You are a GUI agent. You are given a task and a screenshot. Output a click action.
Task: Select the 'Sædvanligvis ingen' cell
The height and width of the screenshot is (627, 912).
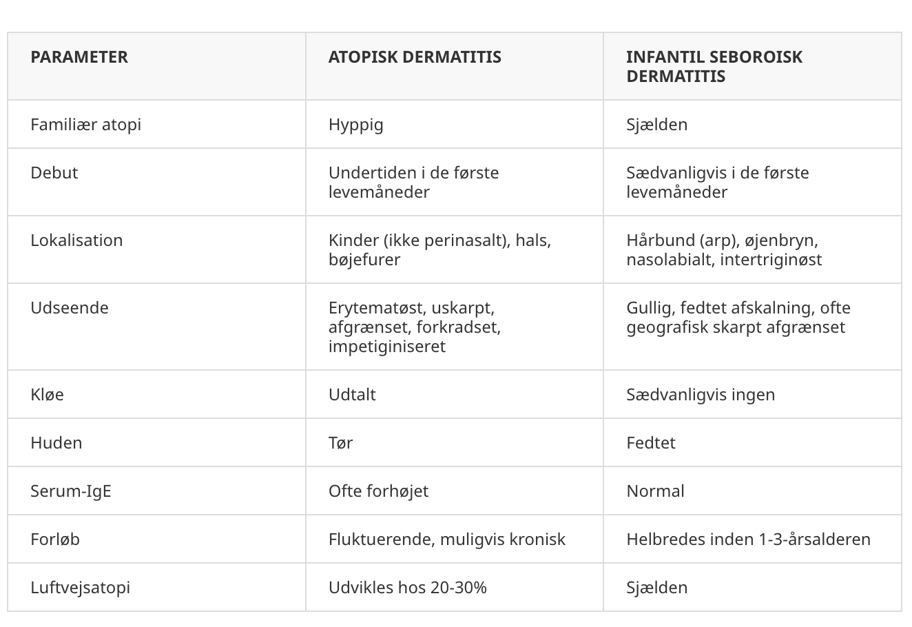point(701,394)
